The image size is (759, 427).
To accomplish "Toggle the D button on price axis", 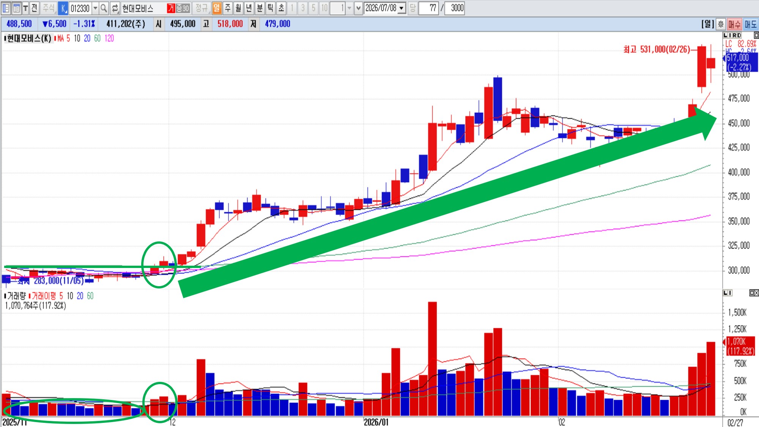I will tap(739, 35).
